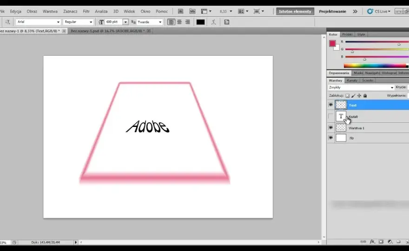Switch to the Kanały tab
The height and width of the screenshot is (251, 409).
tap(352, 80)
